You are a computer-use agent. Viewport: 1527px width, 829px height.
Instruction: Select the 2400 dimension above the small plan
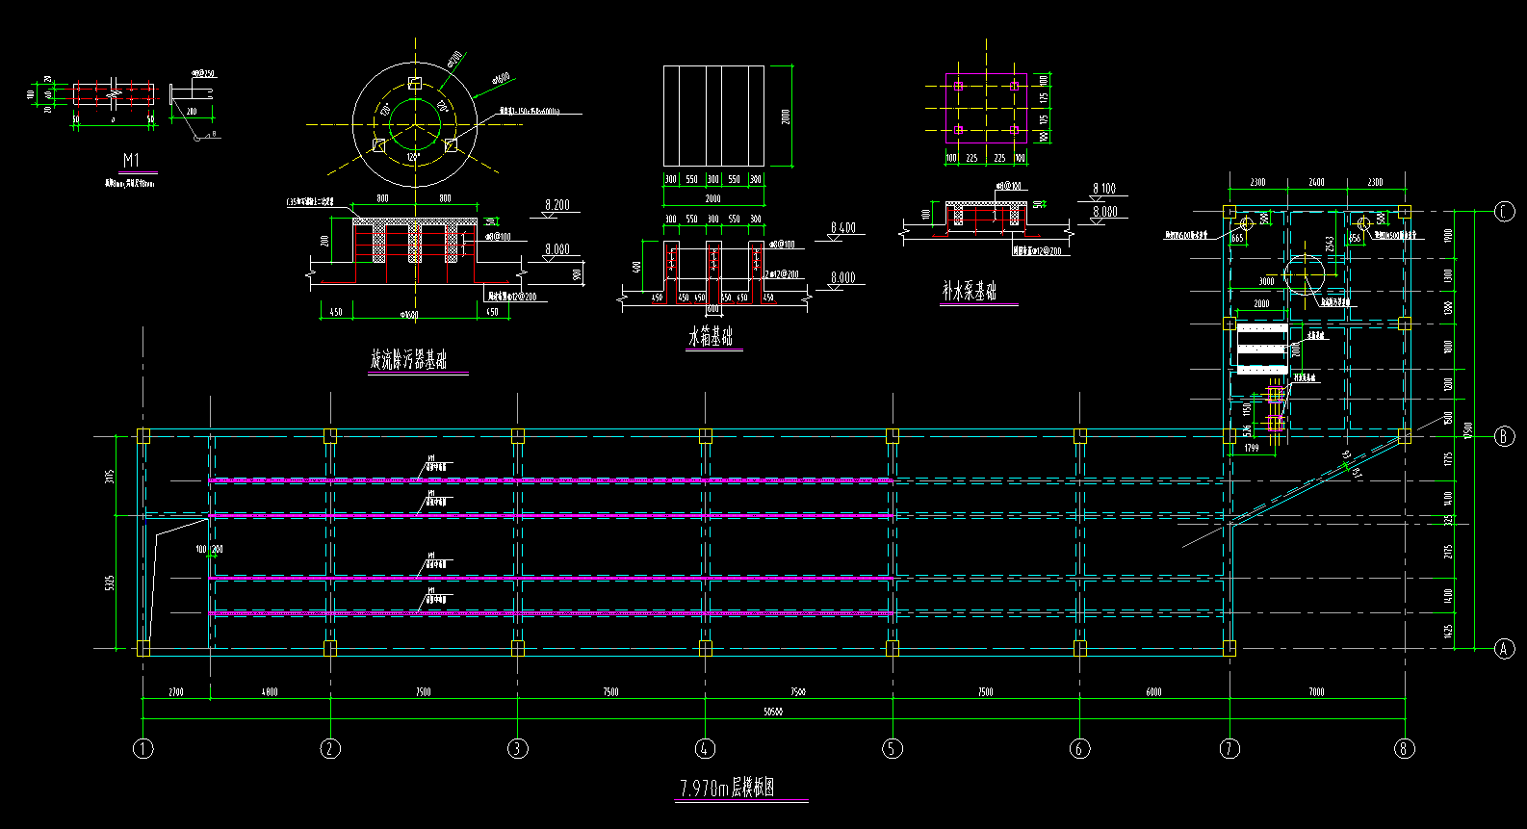click(1316, 182)
